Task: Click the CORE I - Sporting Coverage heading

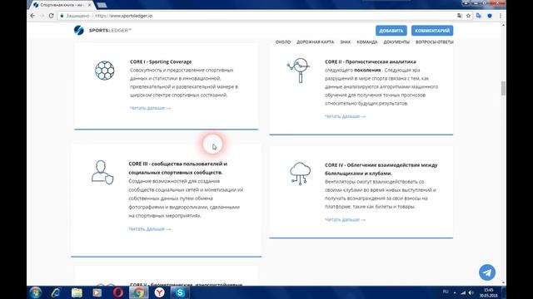Action: coord(161,61)
